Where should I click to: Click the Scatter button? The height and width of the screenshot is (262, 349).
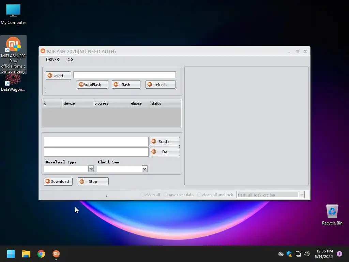coord(165,142)
